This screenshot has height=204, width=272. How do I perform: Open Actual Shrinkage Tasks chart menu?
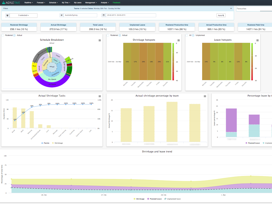pos(100,96)
